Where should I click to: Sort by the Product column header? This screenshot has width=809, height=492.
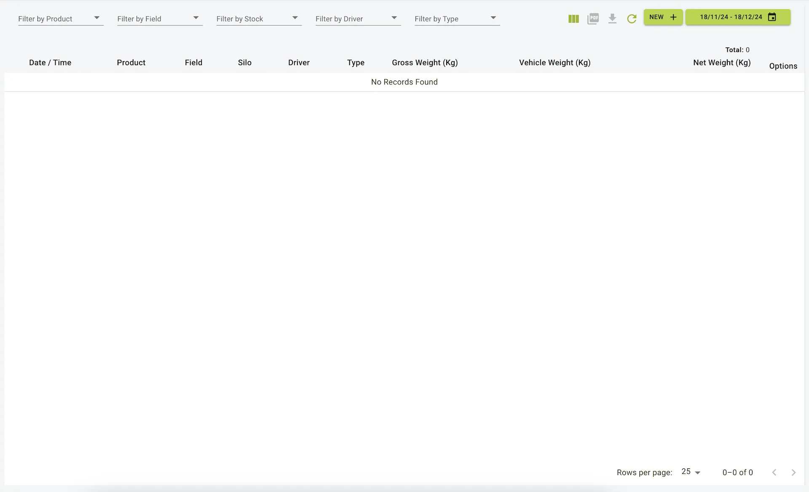click(x=131, y=62)
